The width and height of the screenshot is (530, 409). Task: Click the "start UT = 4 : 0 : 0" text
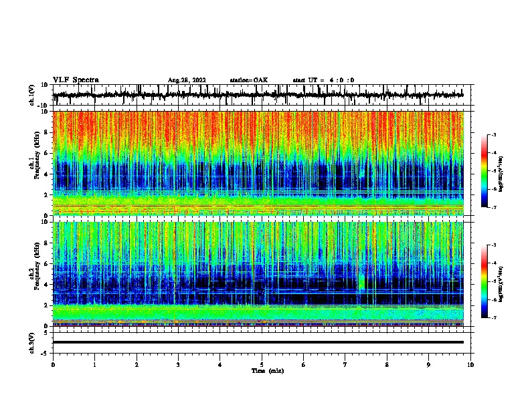323,80
